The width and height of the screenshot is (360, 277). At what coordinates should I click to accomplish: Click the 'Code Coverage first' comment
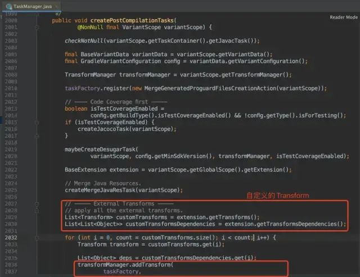pos(116,102)
